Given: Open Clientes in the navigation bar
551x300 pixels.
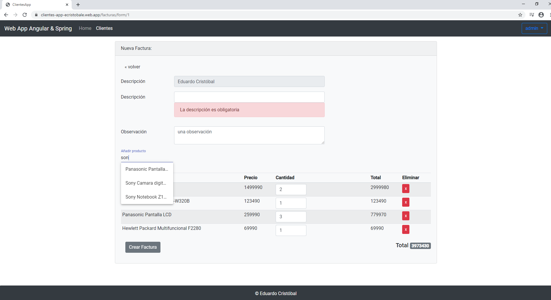Looking at the screenshot, I should pos(104,28).
